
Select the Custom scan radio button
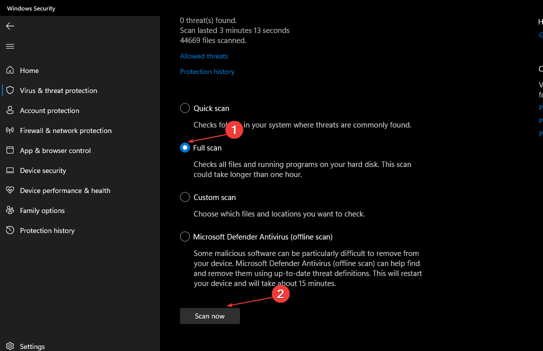pyautogui.click(x=185, y=197)
